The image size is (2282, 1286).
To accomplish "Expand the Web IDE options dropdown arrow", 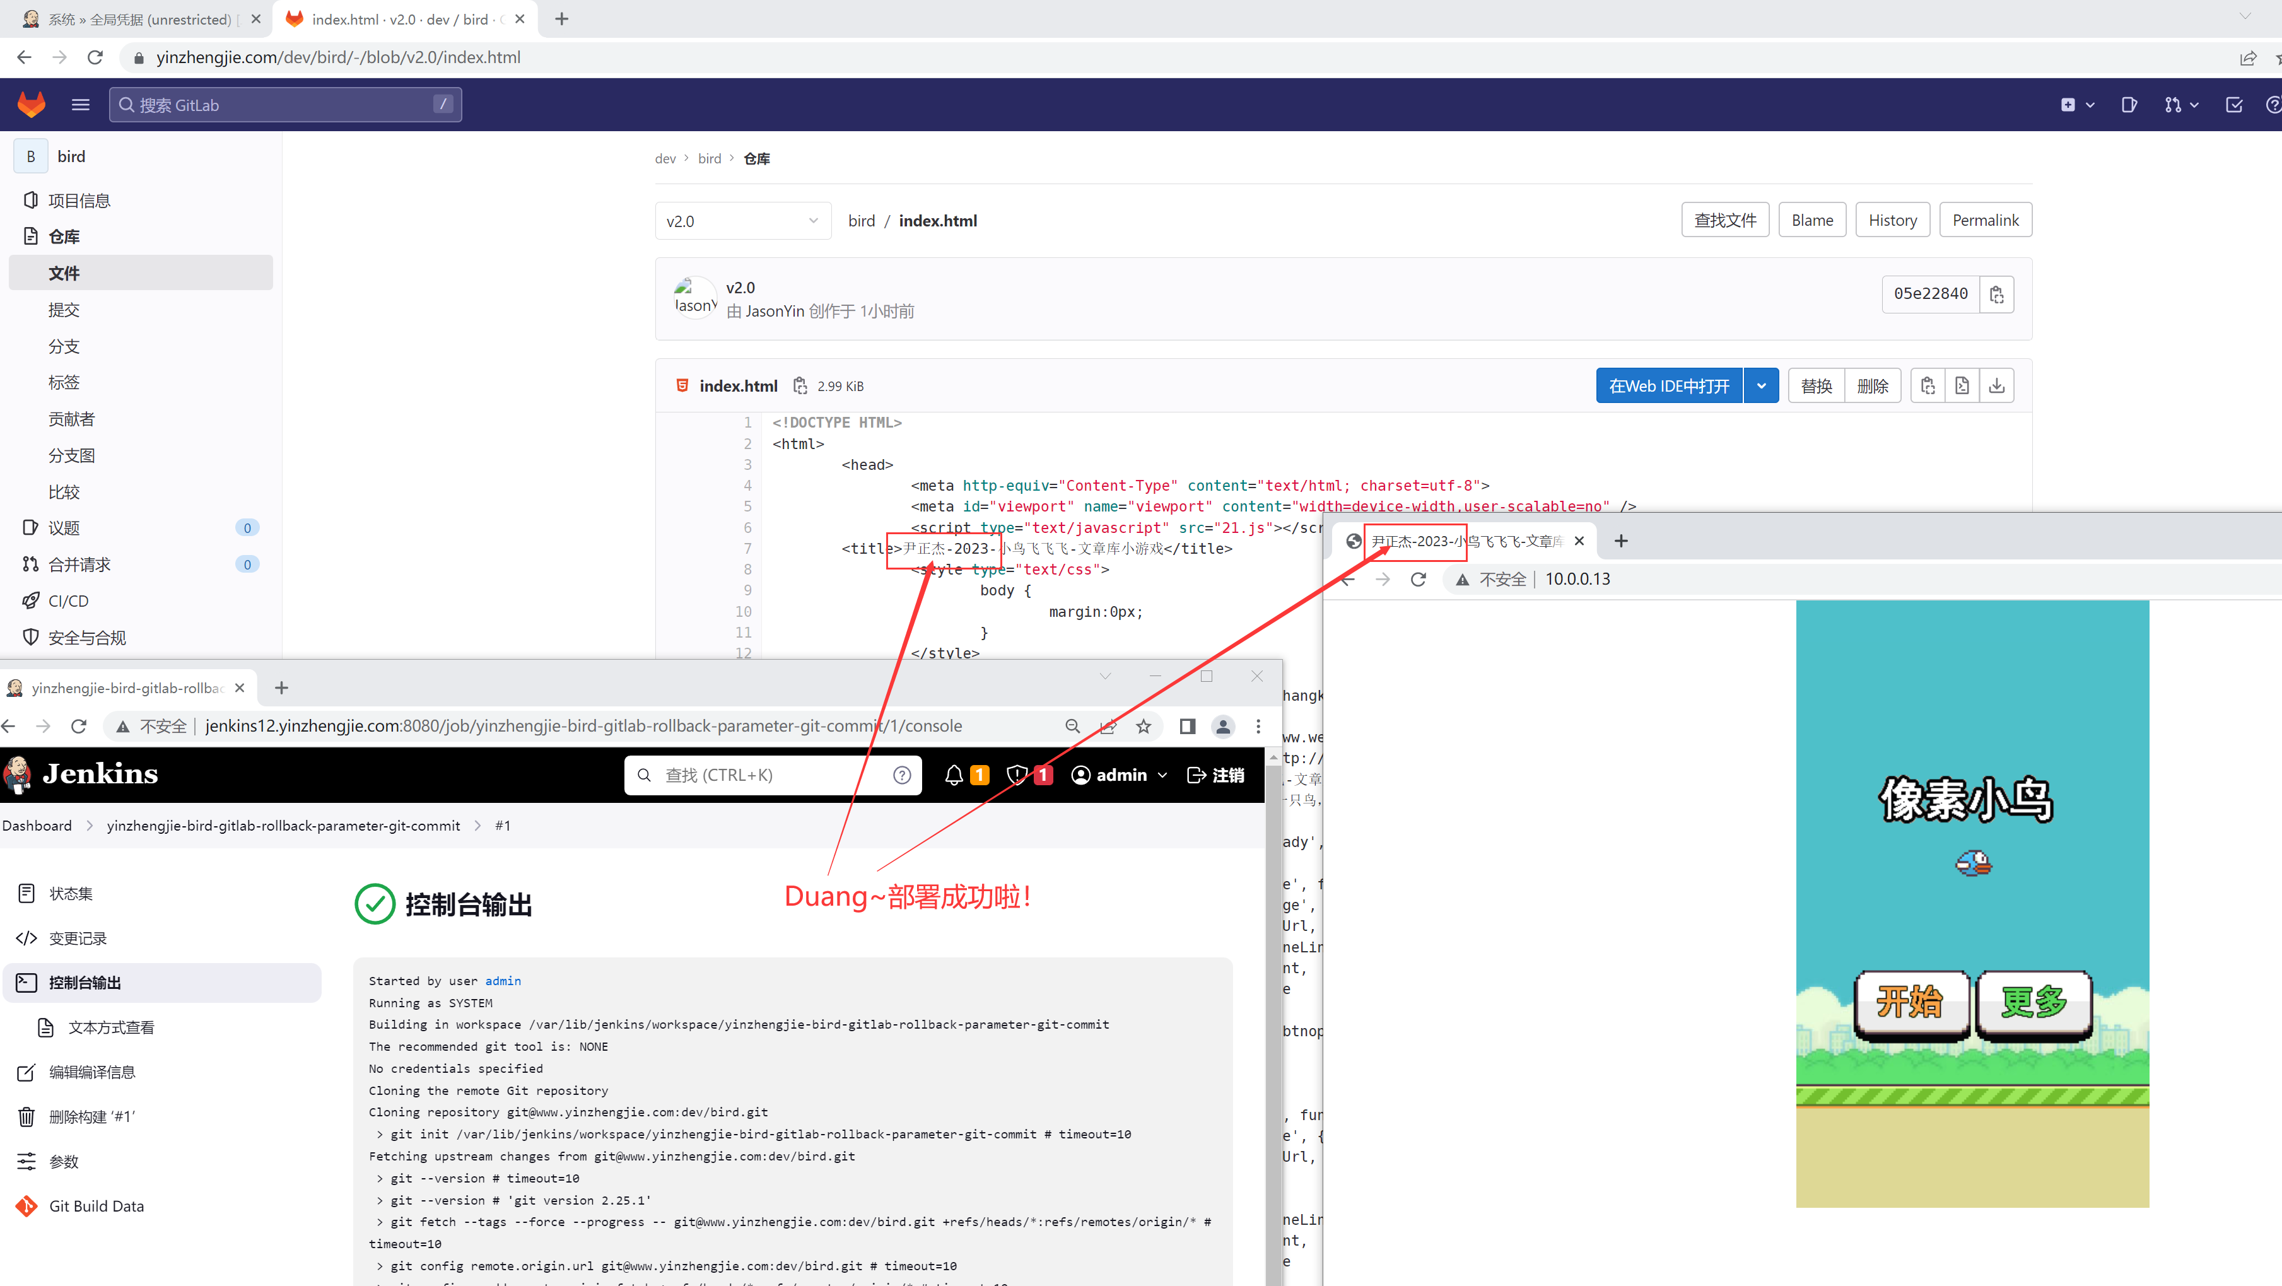I will (1761, 386).
